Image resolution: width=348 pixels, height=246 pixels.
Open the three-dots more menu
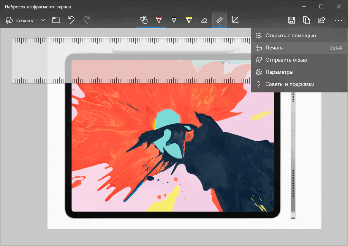tap(338, 21)
